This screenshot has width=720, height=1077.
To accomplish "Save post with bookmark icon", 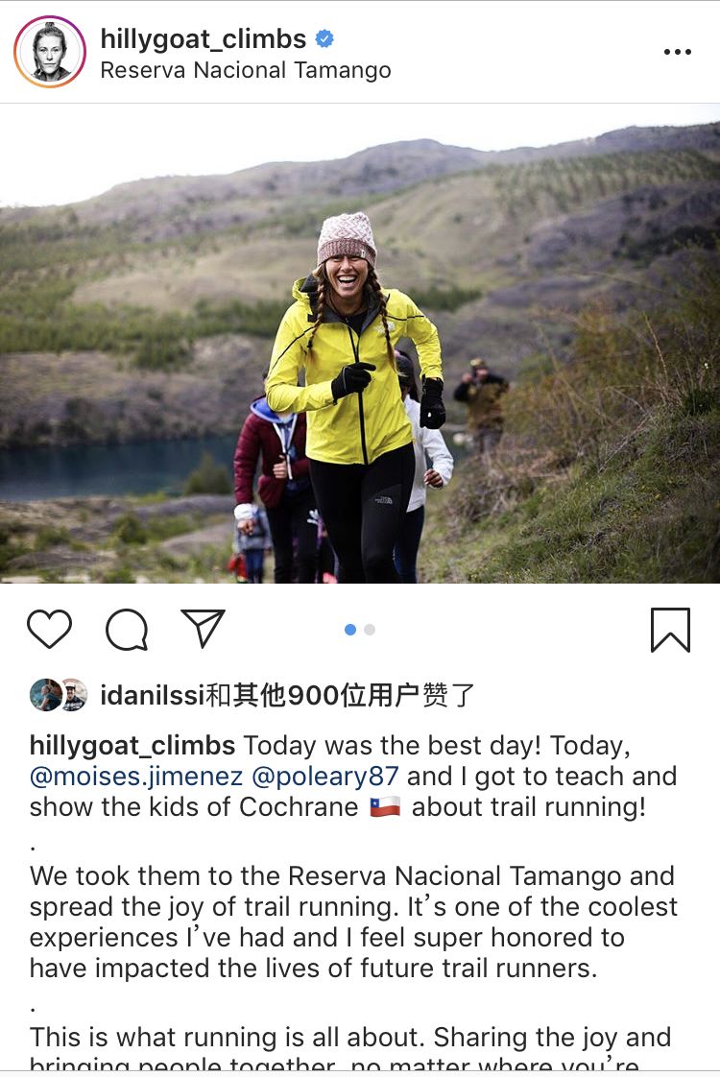I will pyautogui.click(x=670, y=630).
